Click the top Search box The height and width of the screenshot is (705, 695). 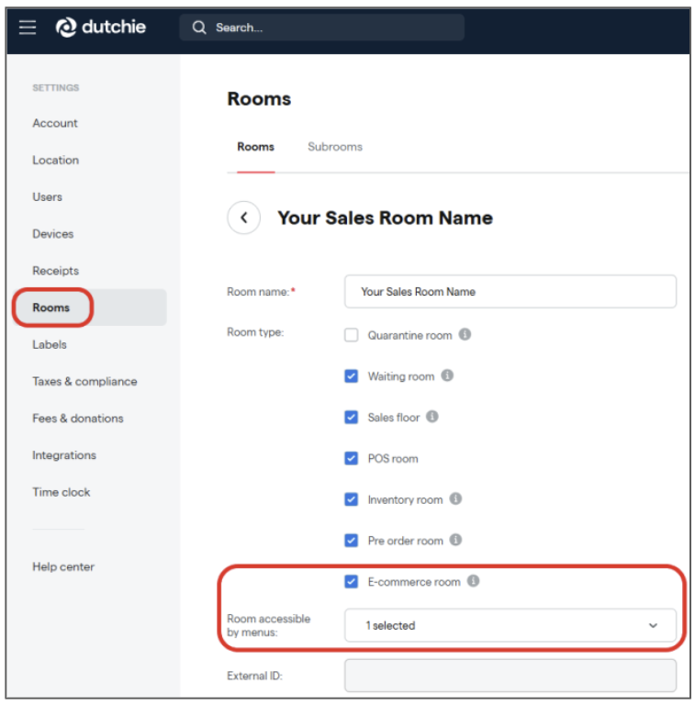tap(321, 28)
